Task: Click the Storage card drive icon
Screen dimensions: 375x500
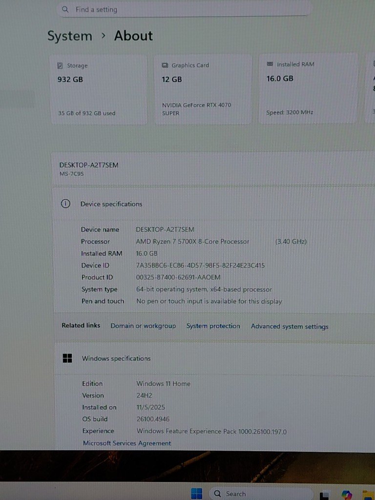Action: (x=60, y=65)
